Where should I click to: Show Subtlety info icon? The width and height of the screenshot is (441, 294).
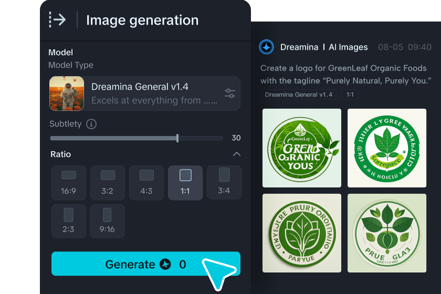click(x=91, y=124)
